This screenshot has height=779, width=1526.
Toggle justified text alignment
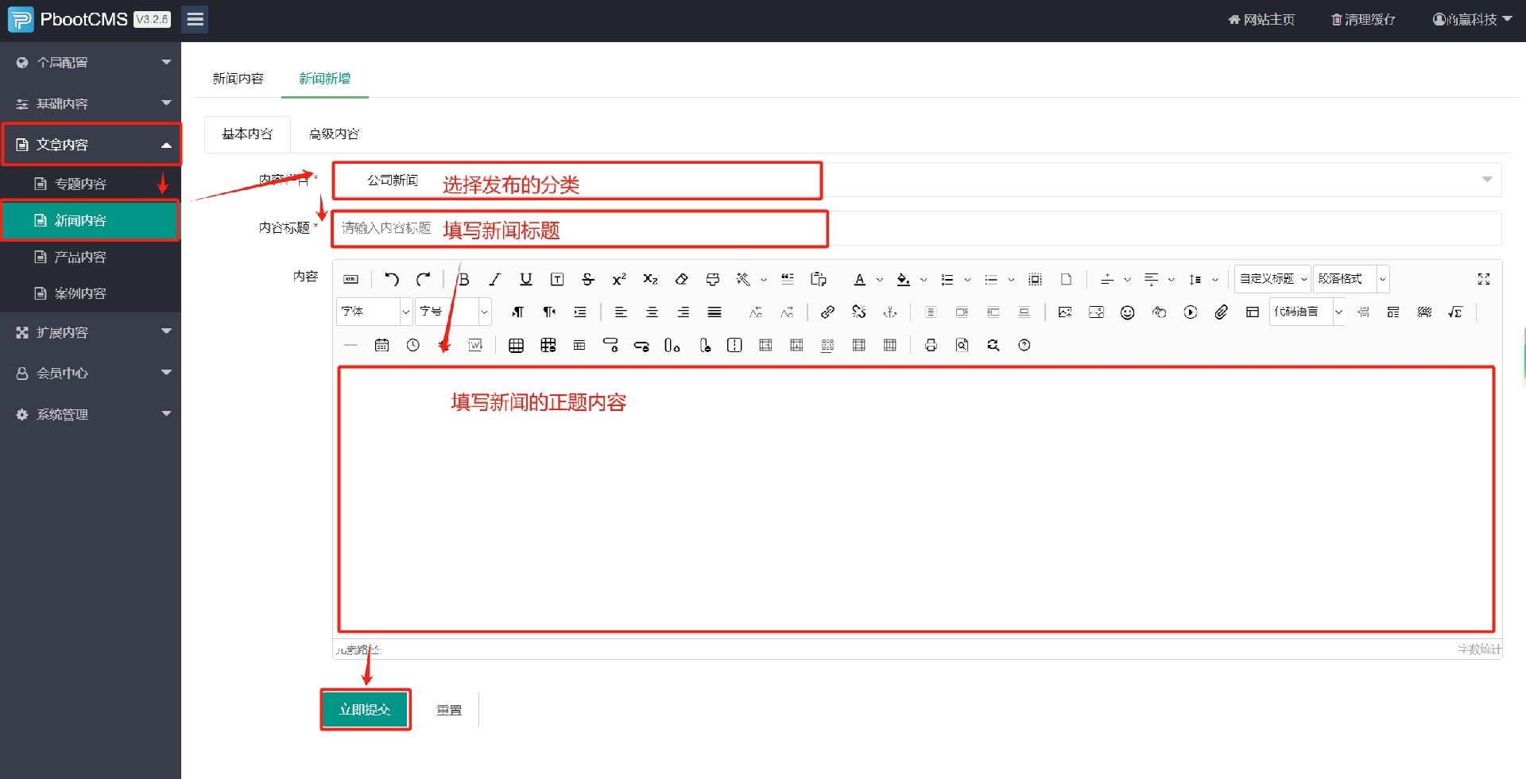coord(715,312)
